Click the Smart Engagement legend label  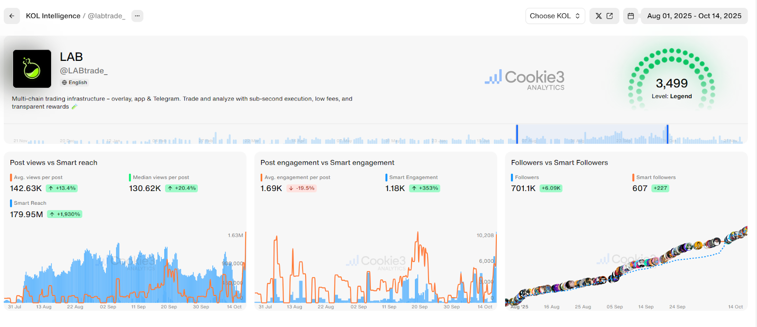(x=414, y=177)
